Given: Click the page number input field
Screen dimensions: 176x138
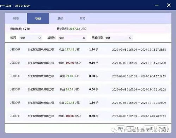Looking at the screenshot, I should 130,128.
